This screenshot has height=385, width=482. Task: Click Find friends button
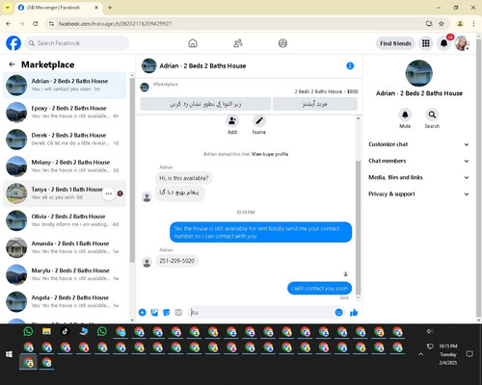(395, 43)
